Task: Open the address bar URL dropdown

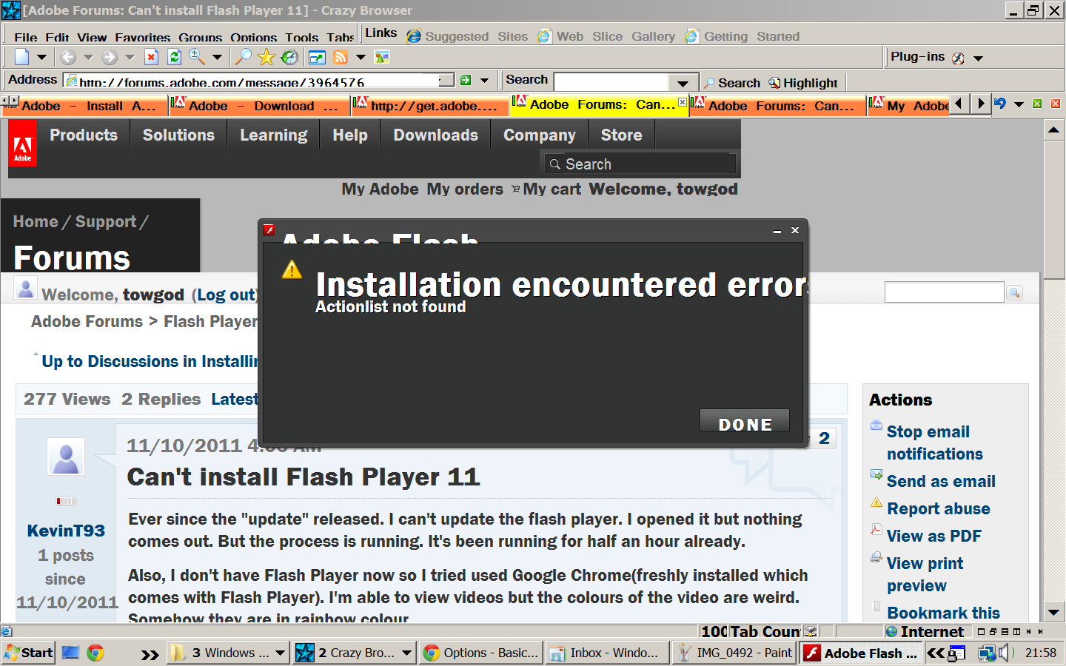Action: tap(446, 80)
